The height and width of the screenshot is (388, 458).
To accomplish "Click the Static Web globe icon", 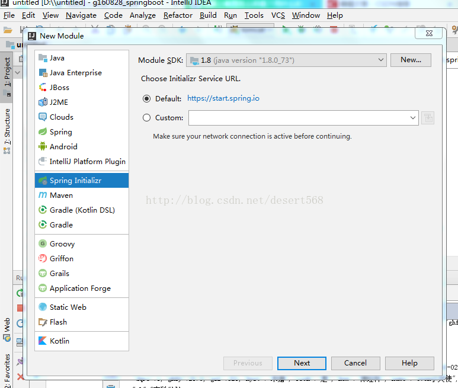I will [43, 307].
